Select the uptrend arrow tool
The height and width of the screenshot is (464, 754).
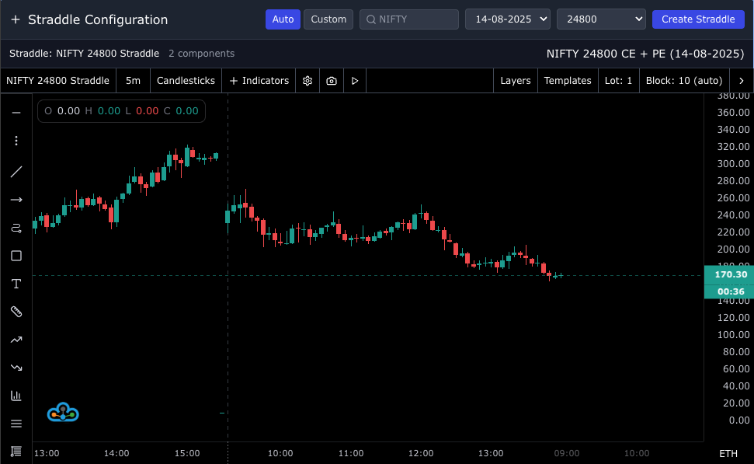pyautogui.click(x=16, y=340)
